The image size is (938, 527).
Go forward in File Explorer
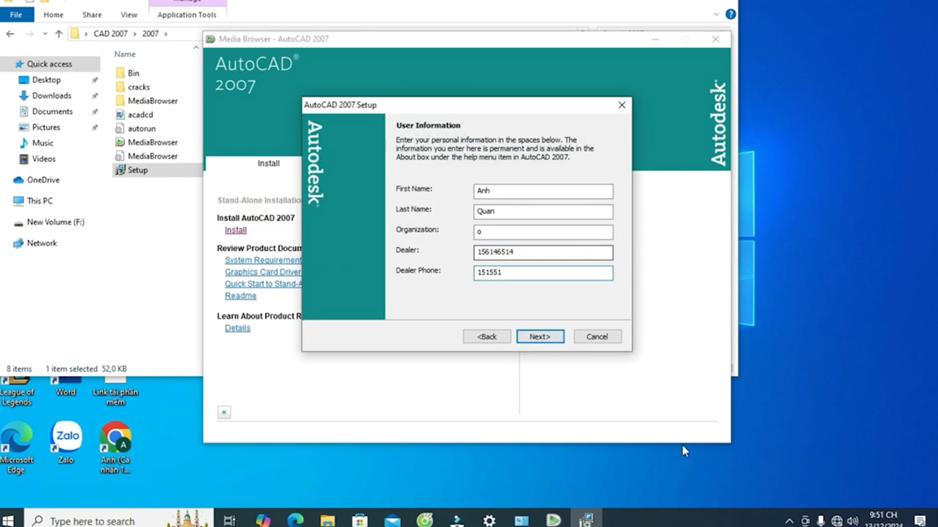[x=29, y=34]
